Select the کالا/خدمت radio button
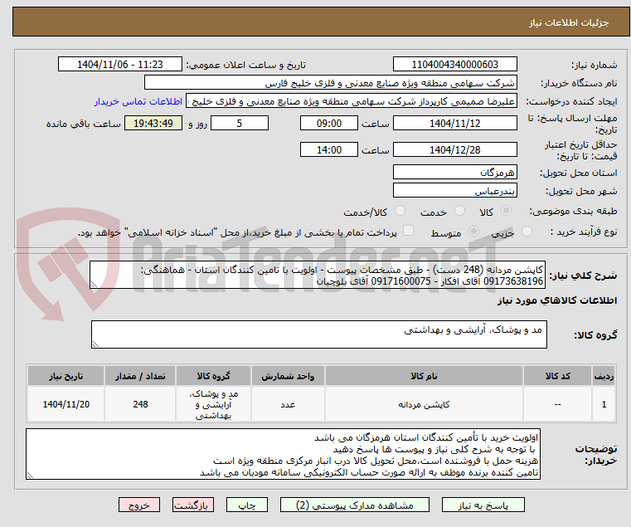The width and height of the screenshot is (631, 527). point(400,211)
